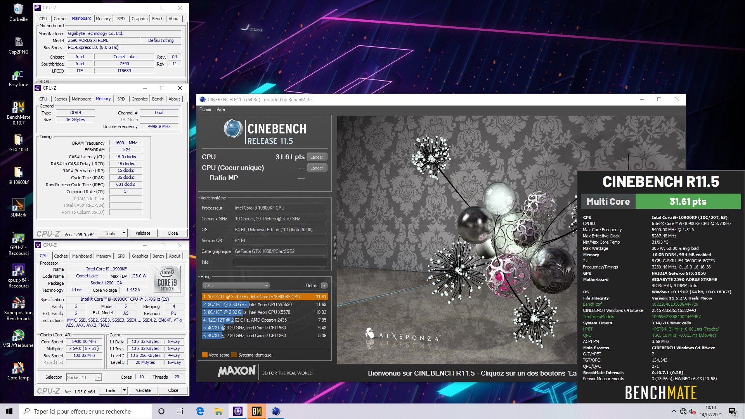
Task: Click Validate in bottom CPU-Z window
Action: pyautogui.click(x=143, y=390)
